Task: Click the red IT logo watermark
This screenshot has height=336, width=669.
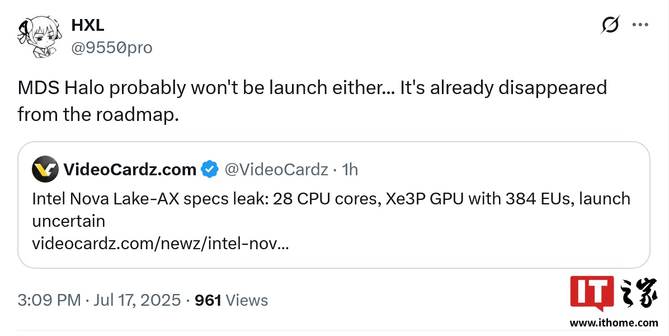Action: (x=591, y=293)
